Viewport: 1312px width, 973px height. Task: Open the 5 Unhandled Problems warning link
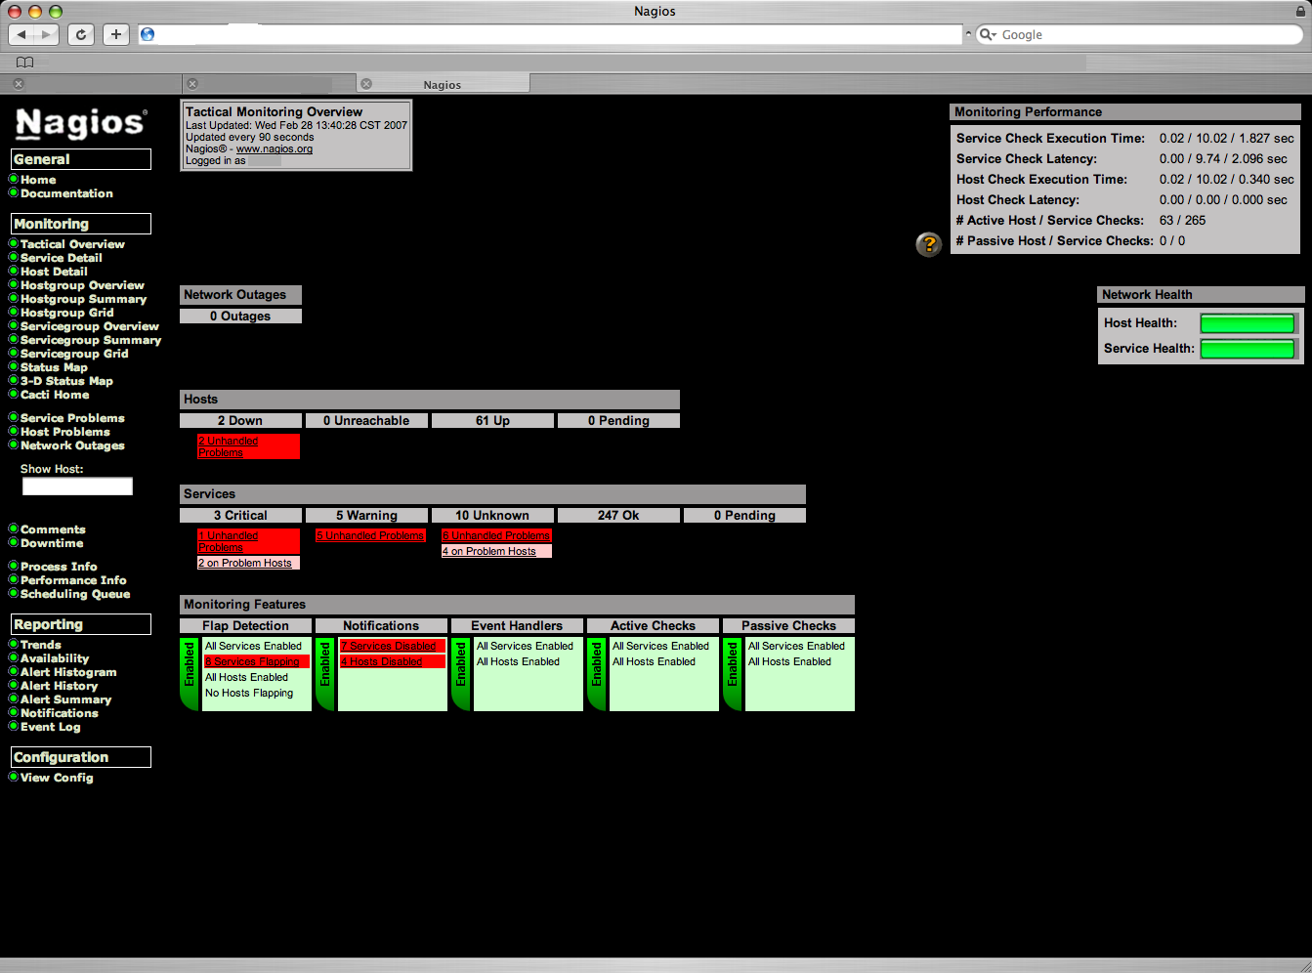click(370, 535)
